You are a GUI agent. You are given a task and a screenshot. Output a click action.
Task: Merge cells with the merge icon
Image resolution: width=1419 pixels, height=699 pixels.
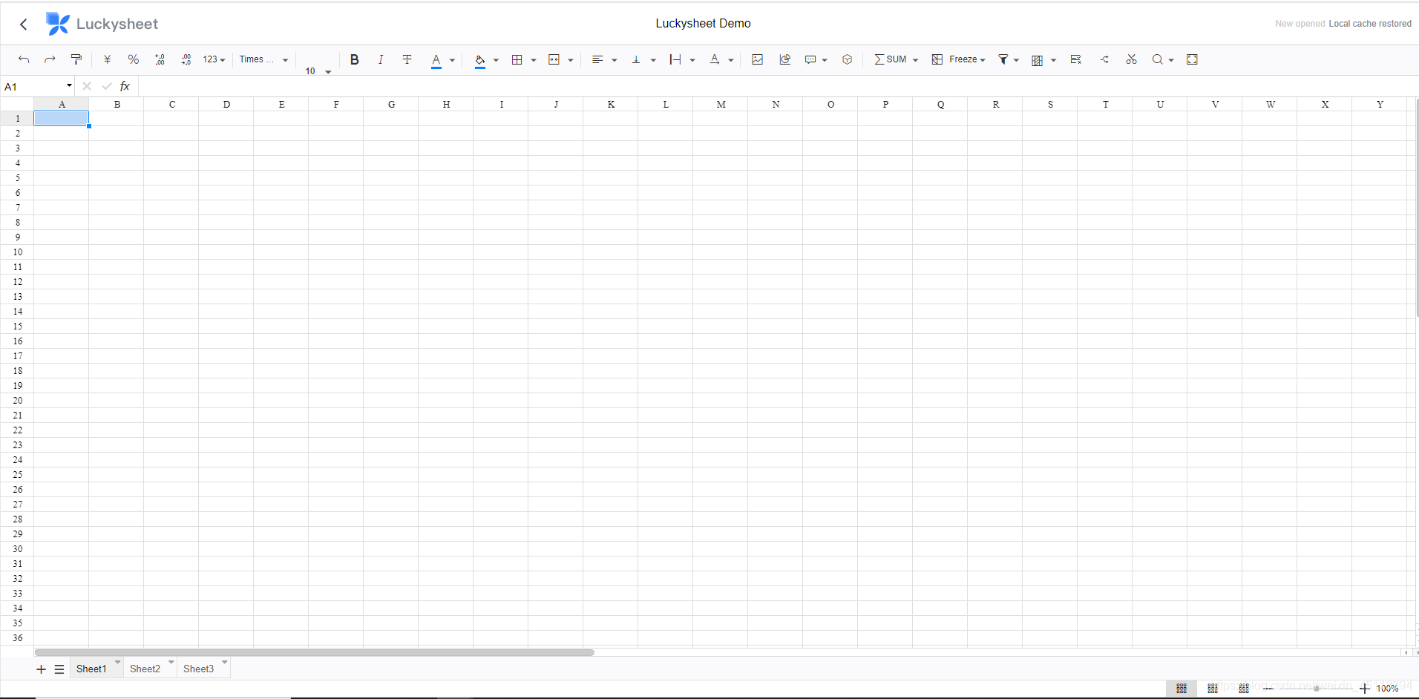(x=554, y=59)
